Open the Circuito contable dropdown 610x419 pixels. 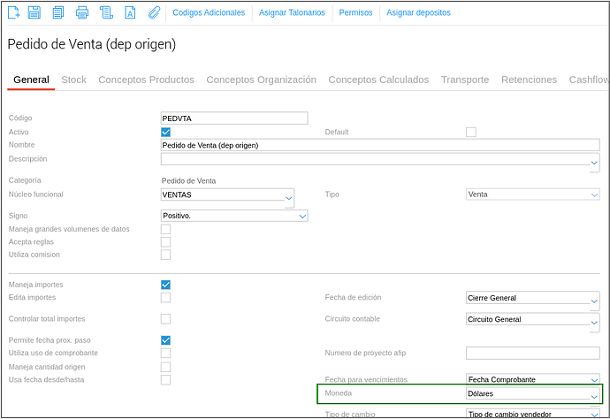pos(594,323)
